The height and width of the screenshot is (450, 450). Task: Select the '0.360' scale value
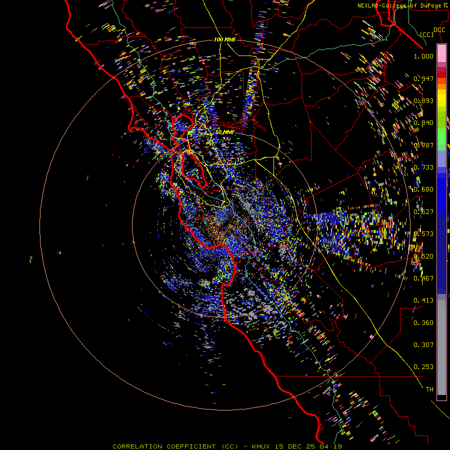click(x=423, y=323)
